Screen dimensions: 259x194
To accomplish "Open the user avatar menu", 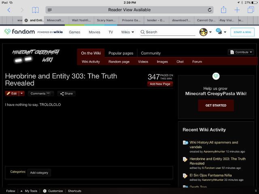I will 203,32.
